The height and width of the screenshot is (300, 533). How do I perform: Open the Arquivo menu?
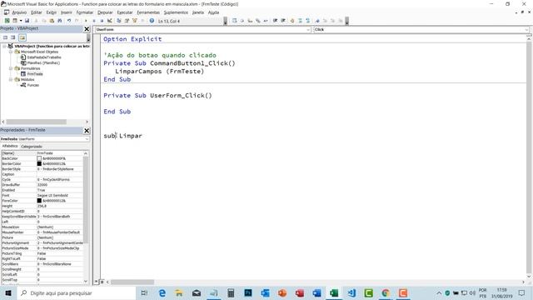(x=19, y=12)
